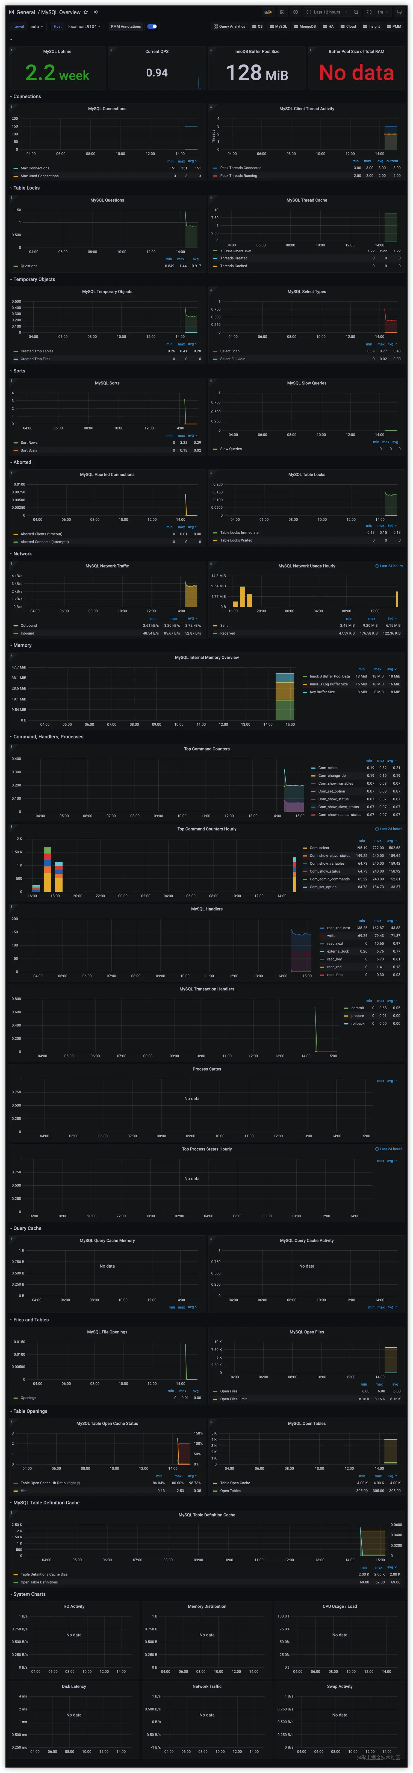Click the cycle view mode monitor icon

pyautogui.click(x=399, y=12)
